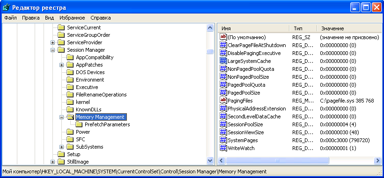The image size is (384, 178).
Task: Sort by the Тип column header
Action: 303,28
